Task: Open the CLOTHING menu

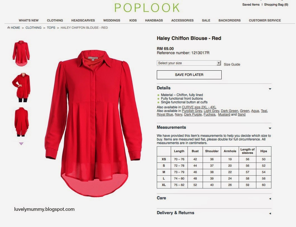Action: click(55, 20)
